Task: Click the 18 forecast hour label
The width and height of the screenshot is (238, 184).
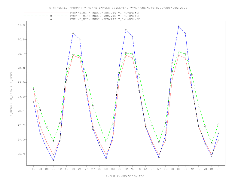Action: point(73,169)
